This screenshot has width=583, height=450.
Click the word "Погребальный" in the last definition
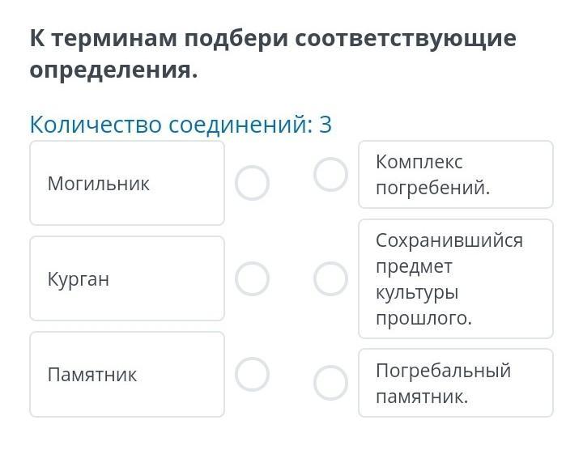(443, 370)
